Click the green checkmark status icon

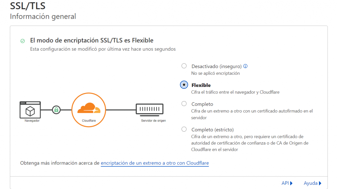pyautogui.click(x=22, y=41)
